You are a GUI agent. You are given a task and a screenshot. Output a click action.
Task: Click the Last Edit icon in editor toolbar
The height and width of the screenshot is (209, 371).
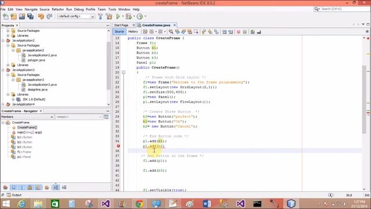click(x=145, y=32)
